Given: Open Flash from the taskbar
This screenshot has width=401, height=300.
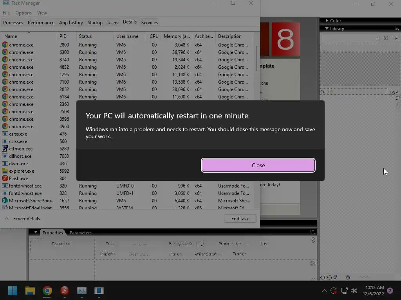Looking at the screenshot, I should point(65,291).
